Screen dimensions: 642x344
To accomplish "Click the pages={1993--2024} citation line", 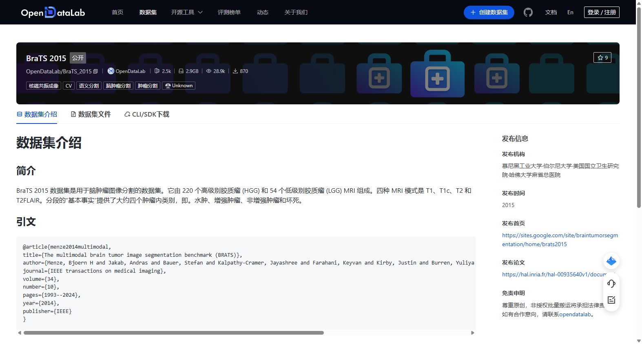I will tap(52, 295).
